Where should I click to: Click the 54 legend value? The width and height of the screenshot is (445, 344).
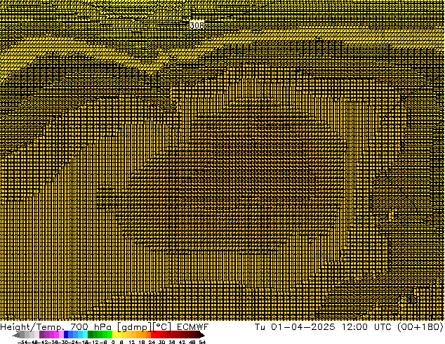click(x=202, y=342)
